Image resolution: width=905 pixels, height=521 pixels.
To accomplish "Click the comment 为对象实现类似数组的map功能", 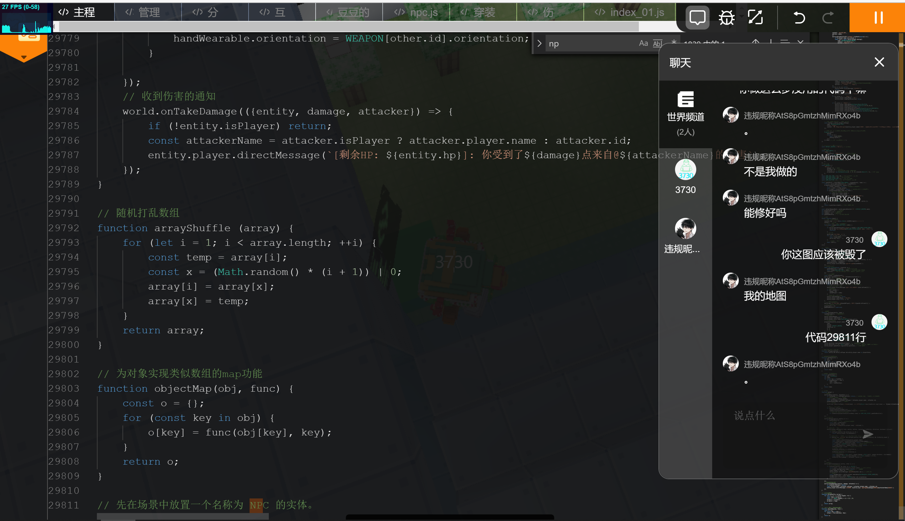I will (189, 374).
